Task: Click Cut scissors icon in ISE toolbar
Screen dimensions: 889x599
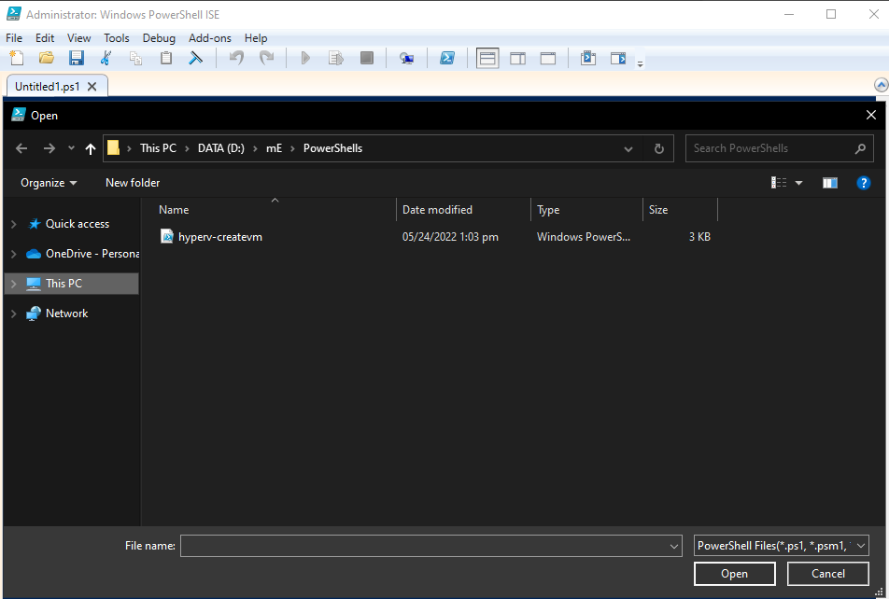Action: pyautogui.click(x=106, y=58)
